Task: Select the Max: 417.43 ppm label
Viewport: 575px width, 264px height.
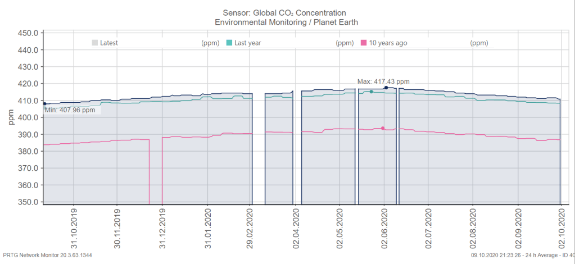Action: [x=383, y=81]
